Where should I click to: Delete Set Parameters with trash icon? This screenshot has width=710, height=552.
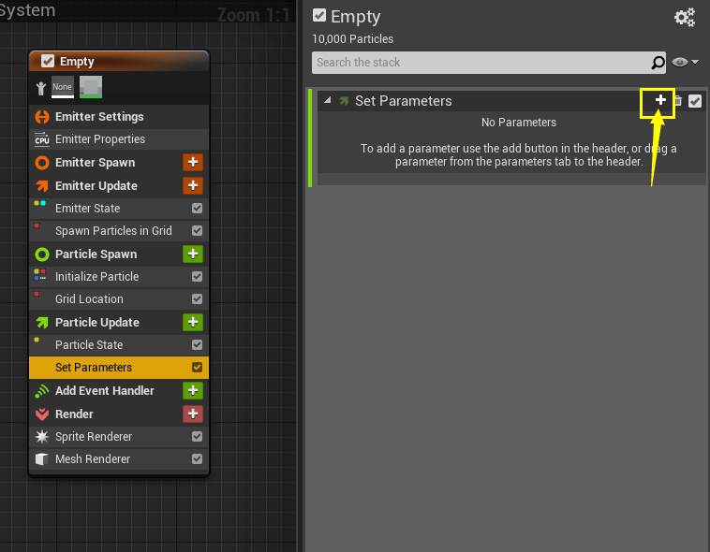[x=678, y=100]
